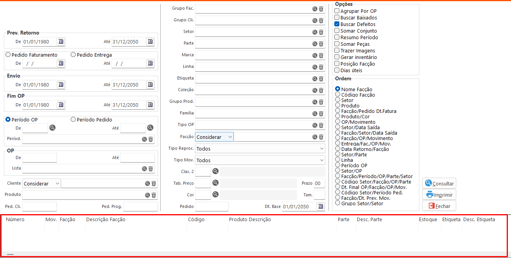The height and width of the screenshot is (258, 511).
Task: Select Período Pedido radio button
Action: click(x=73, y=119)
